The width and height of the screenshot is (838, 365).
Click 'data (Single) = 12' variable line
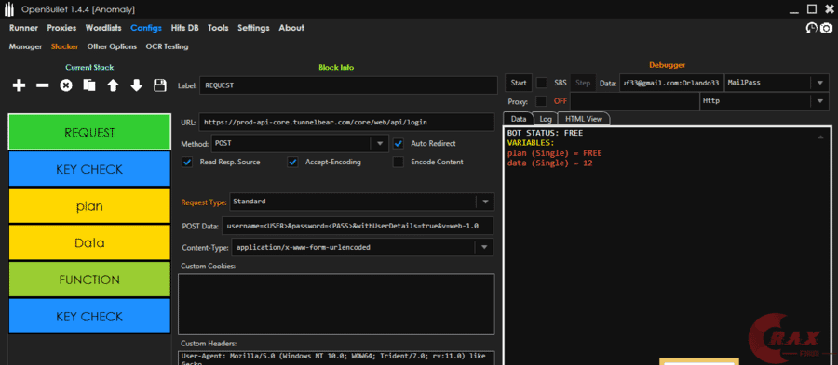click(550, 163)
